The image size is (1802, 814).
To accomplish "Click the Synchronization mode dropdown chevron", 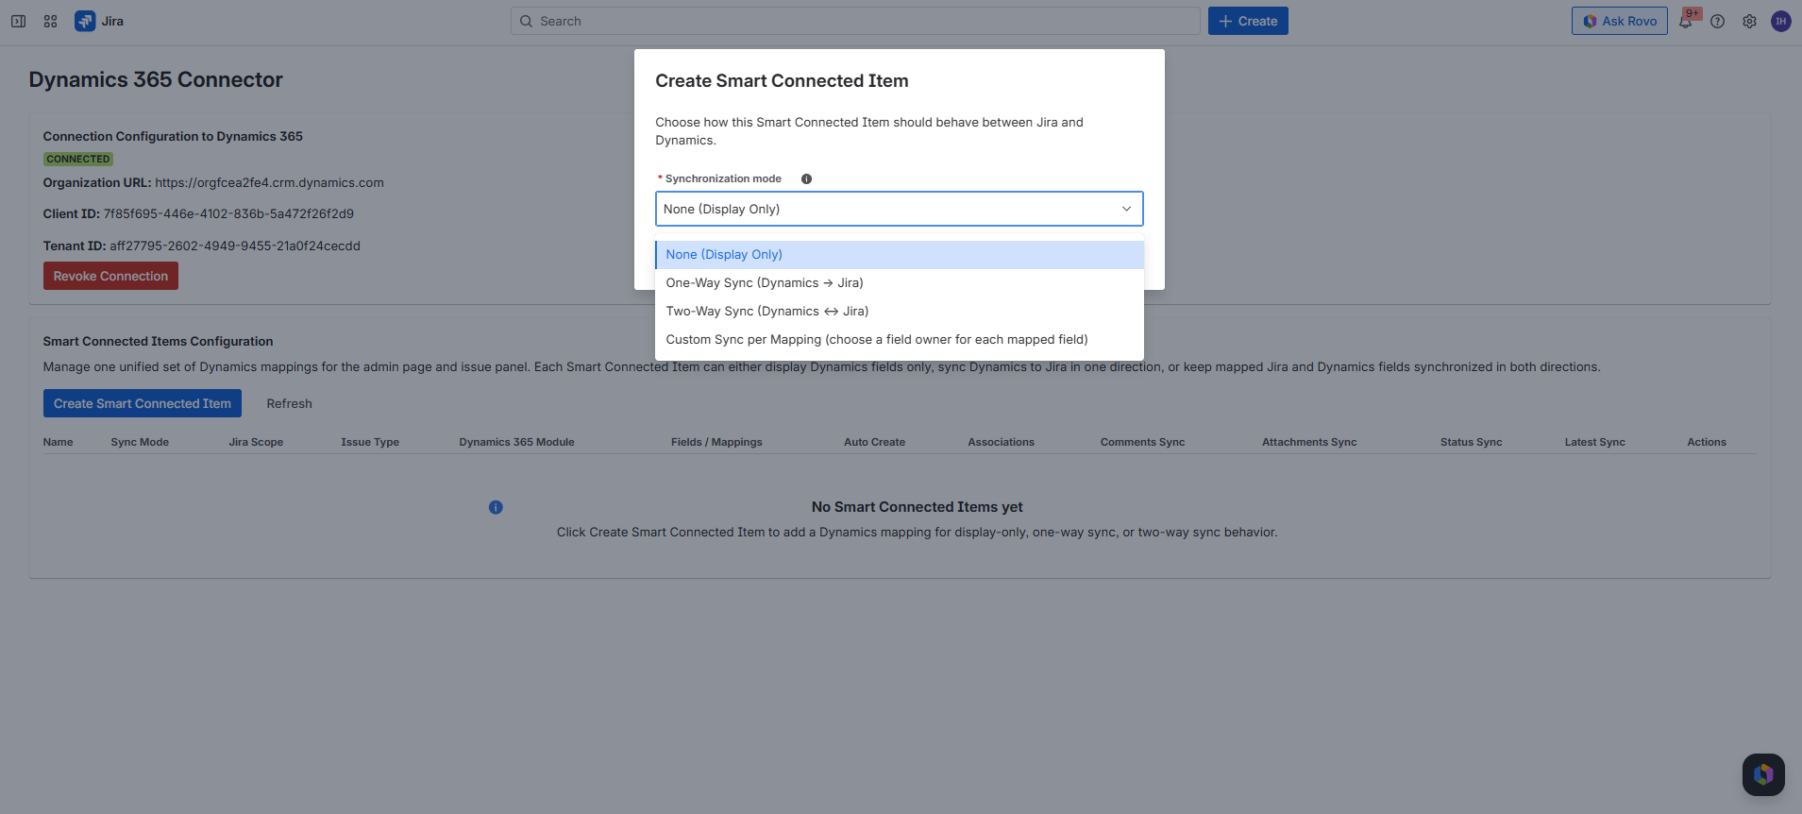I will (x=1126, y=209).
